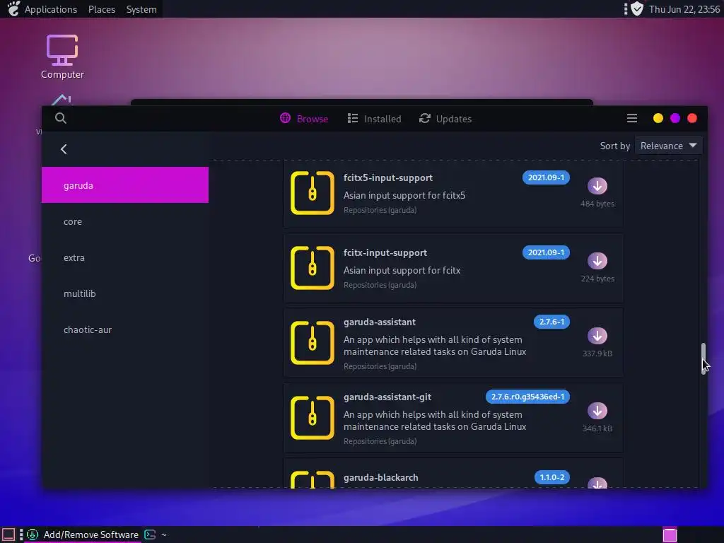Screen dimensions: 724x543
Task: Select the extra repository
Action: [125, 257]
